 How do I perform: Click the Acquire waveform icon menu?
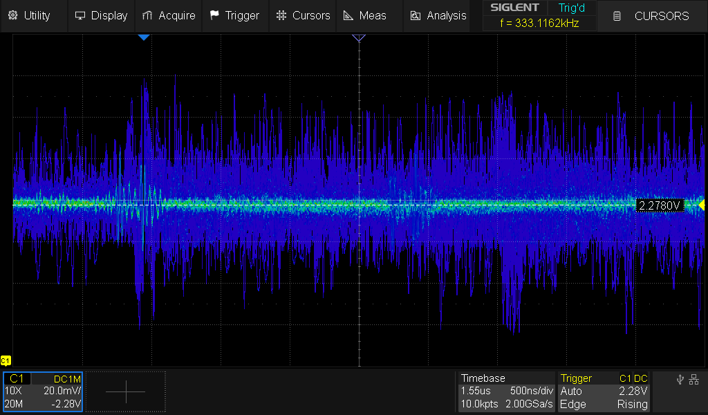169,15
